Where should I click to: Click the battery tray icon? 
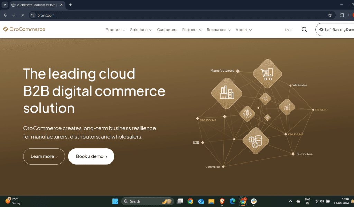tap(328, 201)
